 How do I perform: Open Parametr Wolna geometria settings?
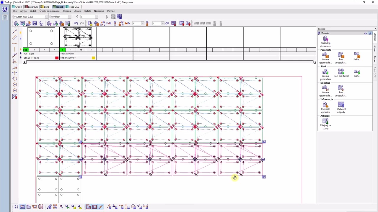pos(325,58)
